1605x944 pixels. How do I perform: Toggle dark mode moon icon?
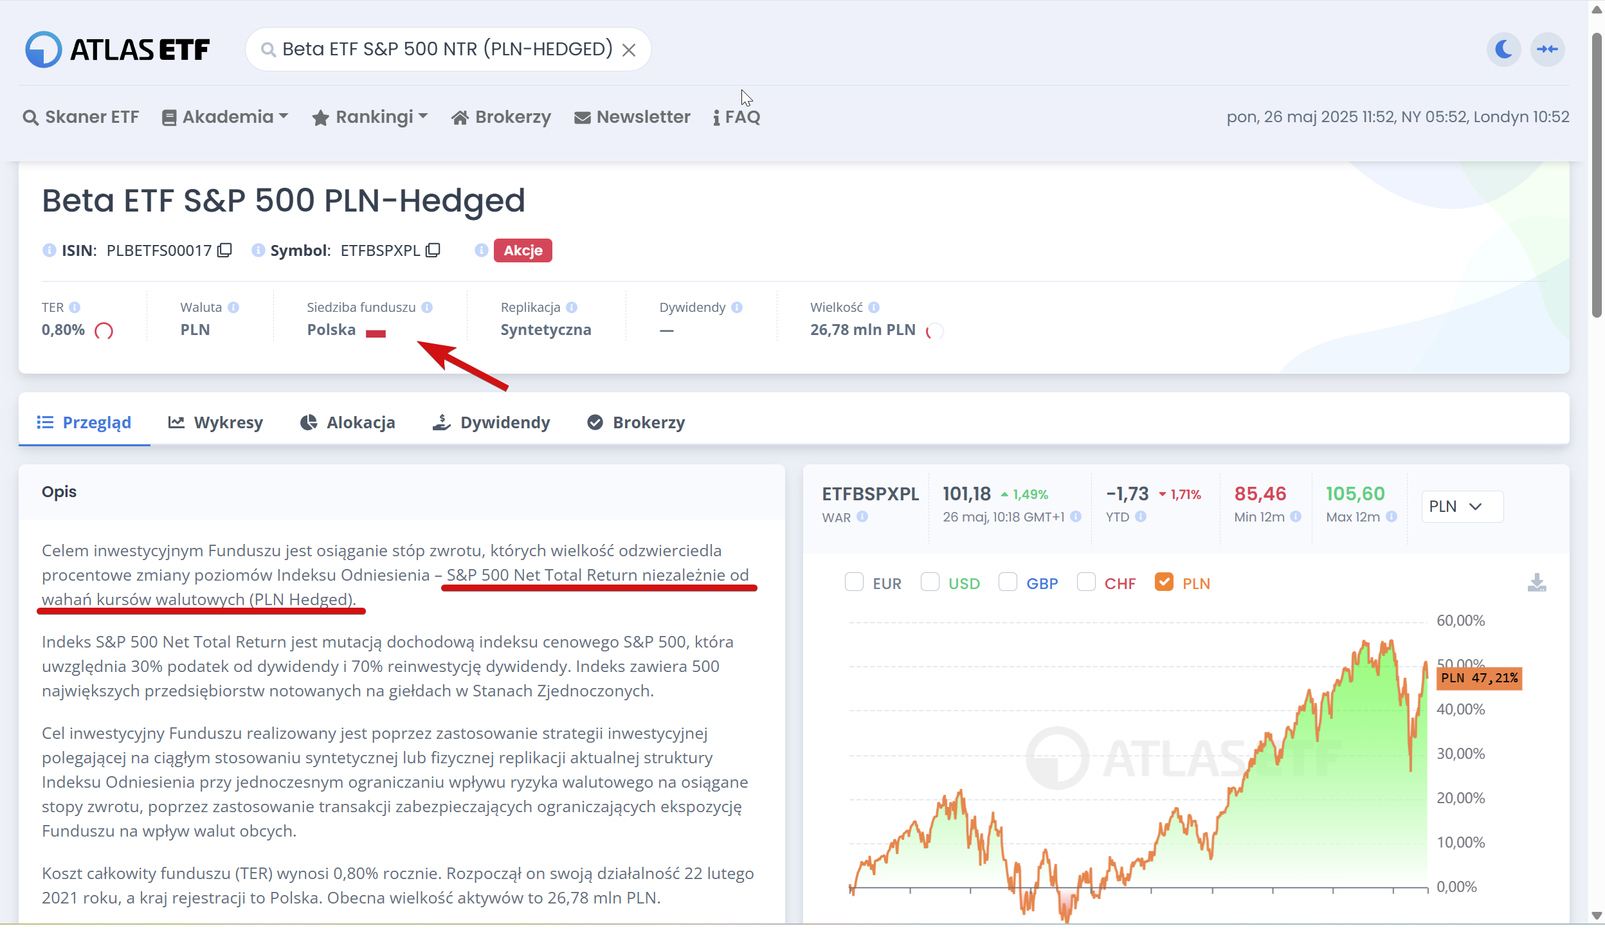coord(1503,50)
